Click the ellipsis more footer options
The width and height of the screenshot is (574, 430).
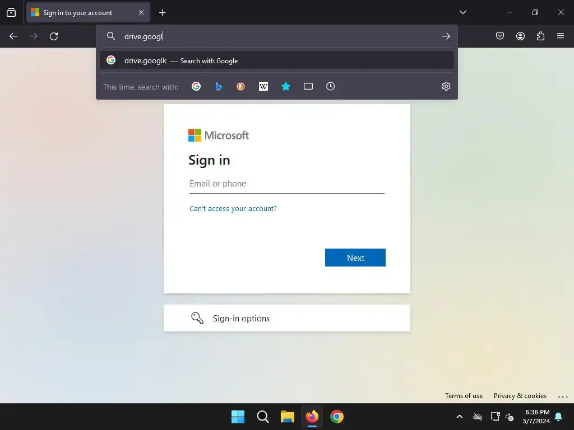tap(563, 396)
